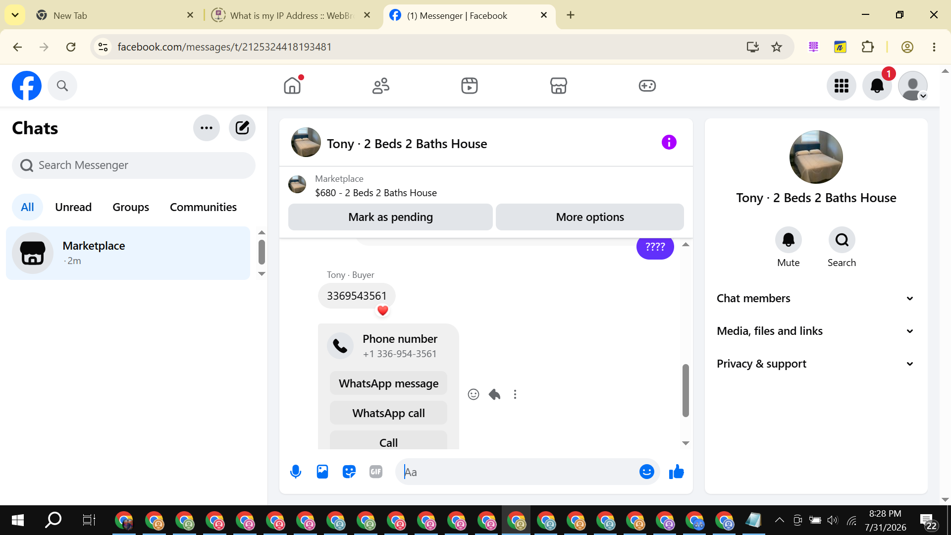Screen dimensions: 951x535
Task: Expand Media, files and links section
Action: click(815, 331)
